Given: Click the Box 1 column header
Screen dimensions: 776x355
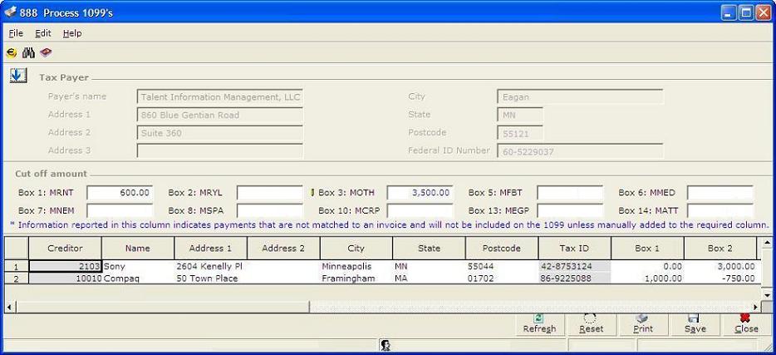Looking at the screenshot, I should point(647,248).
